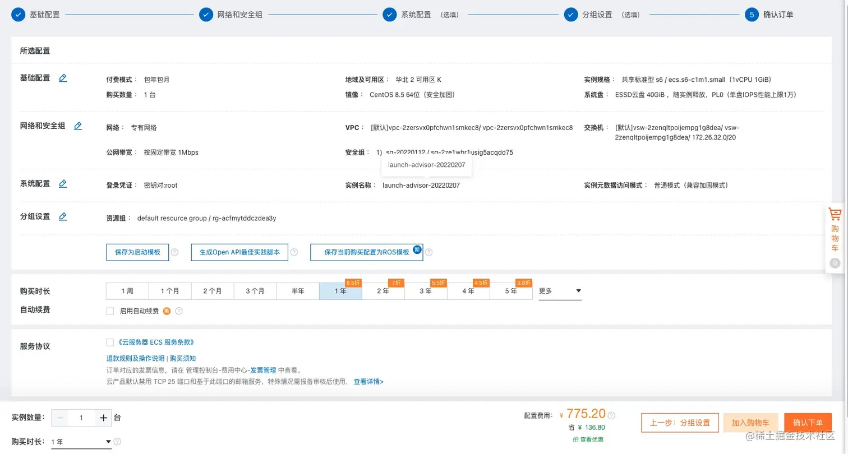Expand the 更多 duration dropdown
This screenshot has width=848, height=454.
coord(560,291)
